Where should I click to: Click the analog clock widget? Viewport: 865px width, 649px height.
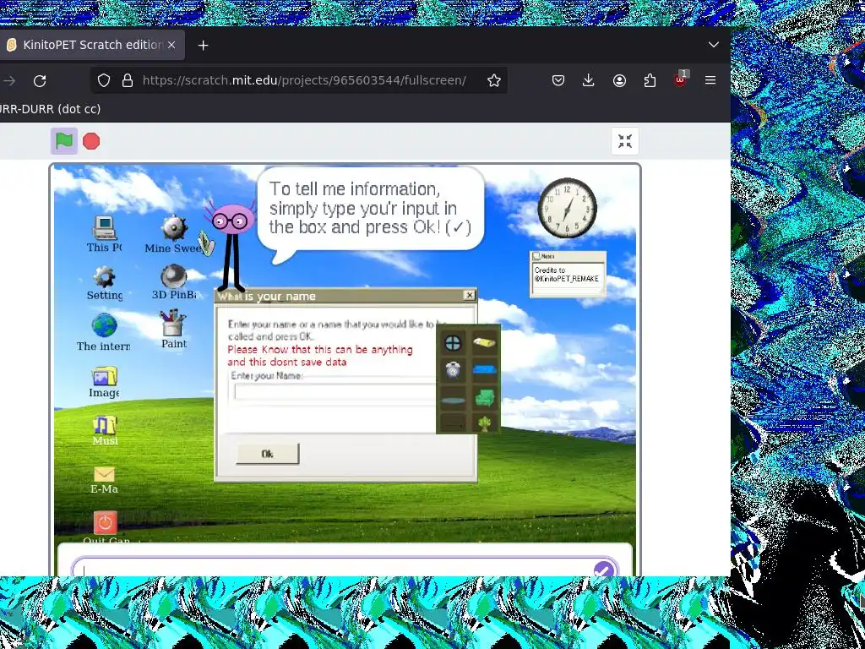point(567,208)
